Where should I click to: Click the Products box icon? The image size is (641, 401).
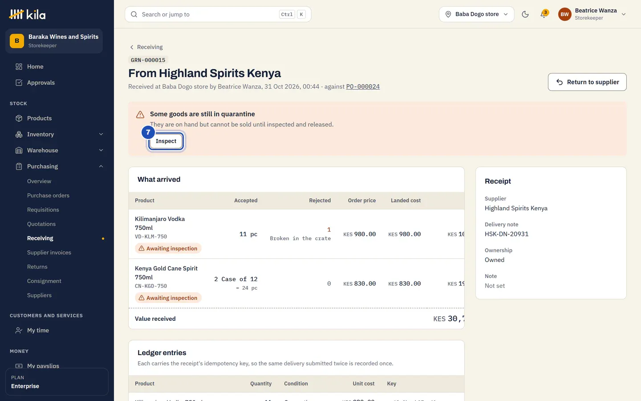point(19,119)
